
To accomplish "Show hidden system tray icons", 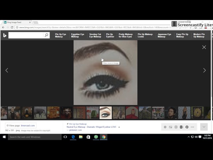I will [189, 137].
